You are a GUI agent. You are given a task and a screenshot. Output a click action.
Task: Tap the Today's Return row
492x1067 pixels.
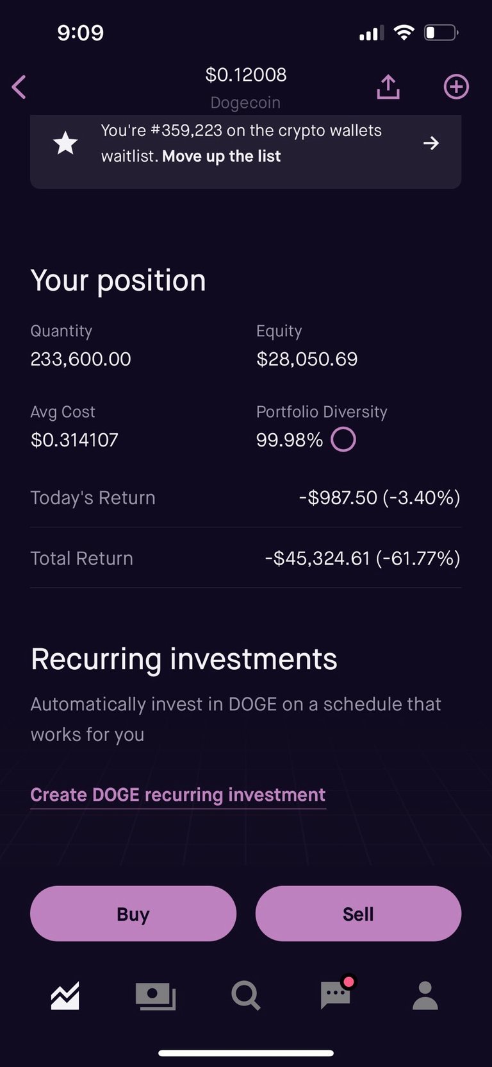coord(245,498)
